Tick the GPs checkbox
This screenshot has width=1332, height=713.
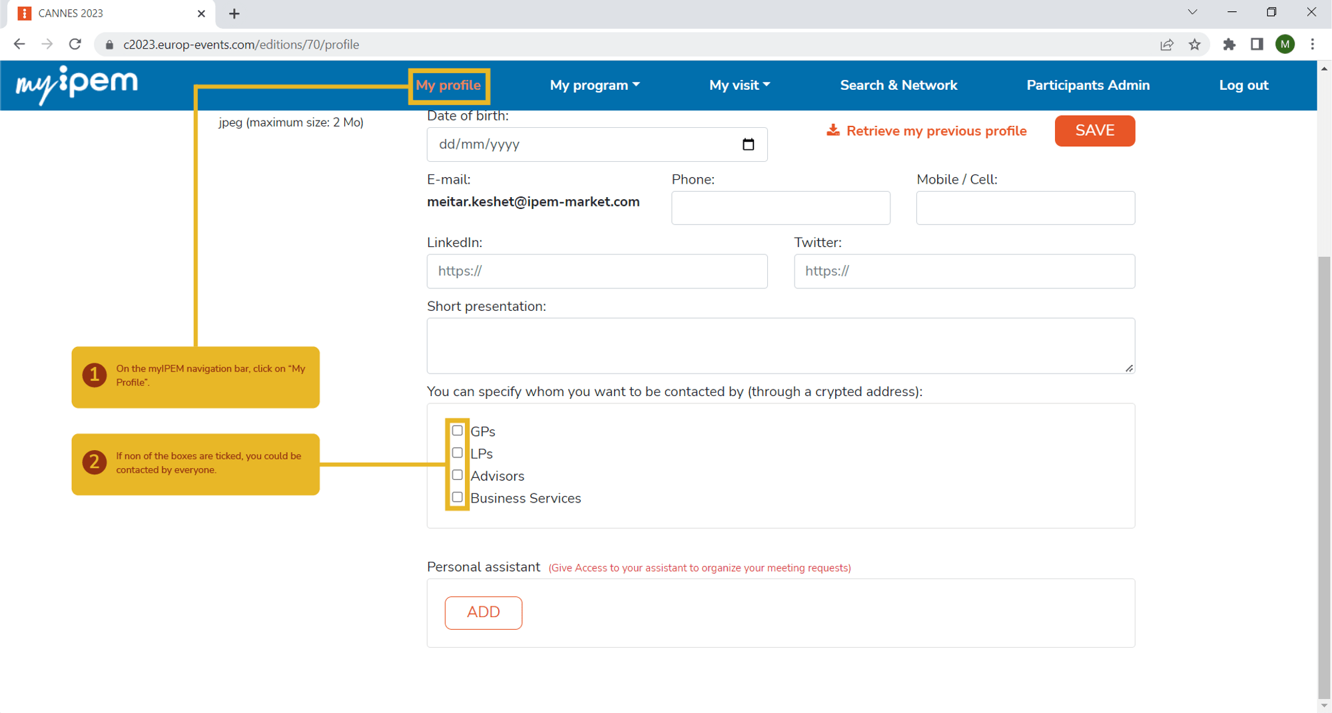(457, 431)
